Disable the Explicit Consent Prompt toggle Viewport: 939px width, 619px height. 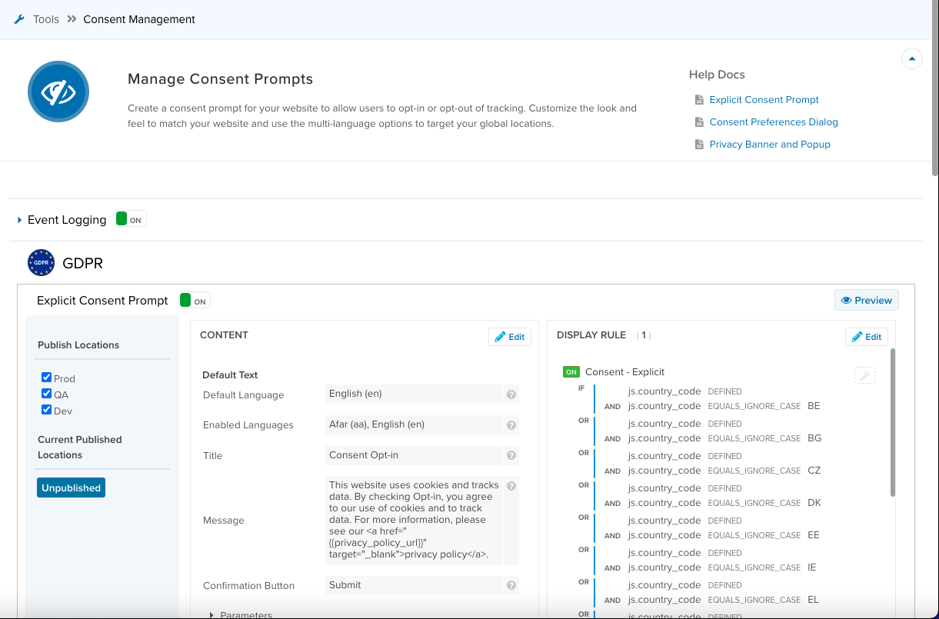(x=194, y=301)
